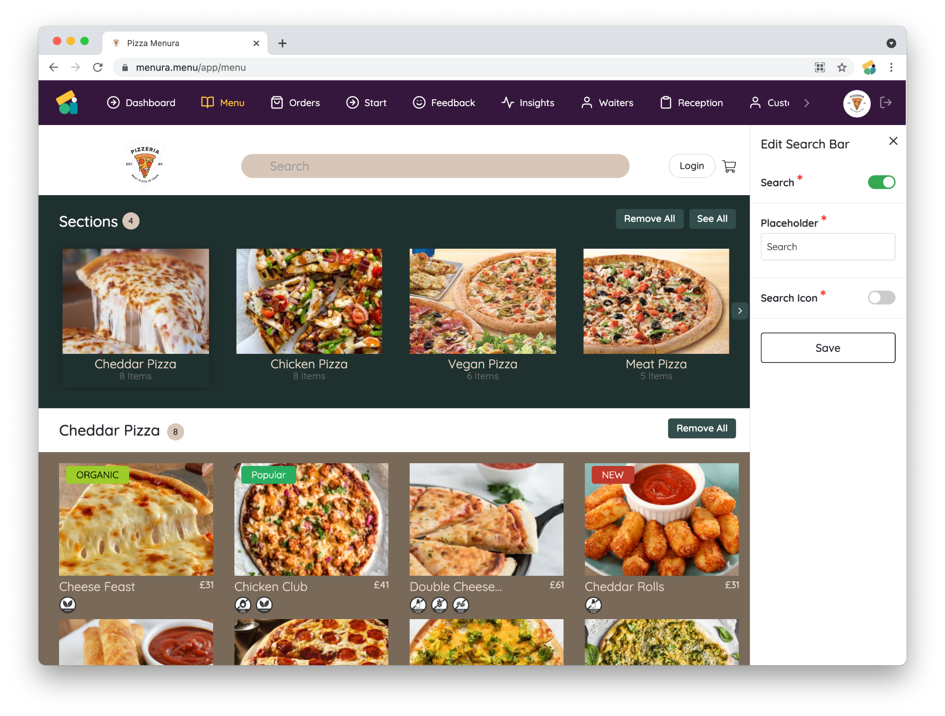
Task: Open the Menura browser extension icon
Action: (x=869, y=67)
